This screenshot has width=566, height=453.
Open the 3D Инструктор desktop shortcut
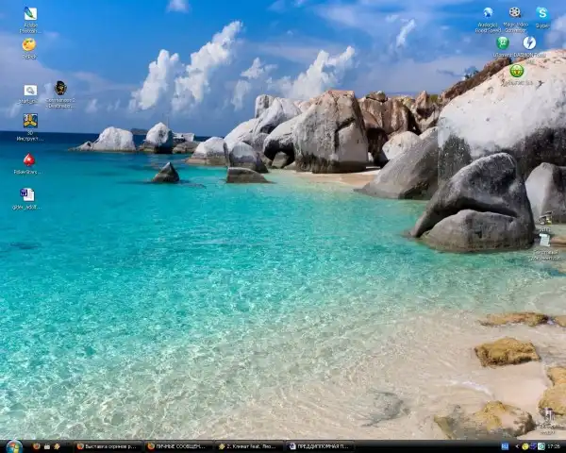click(x=30, y=121)
